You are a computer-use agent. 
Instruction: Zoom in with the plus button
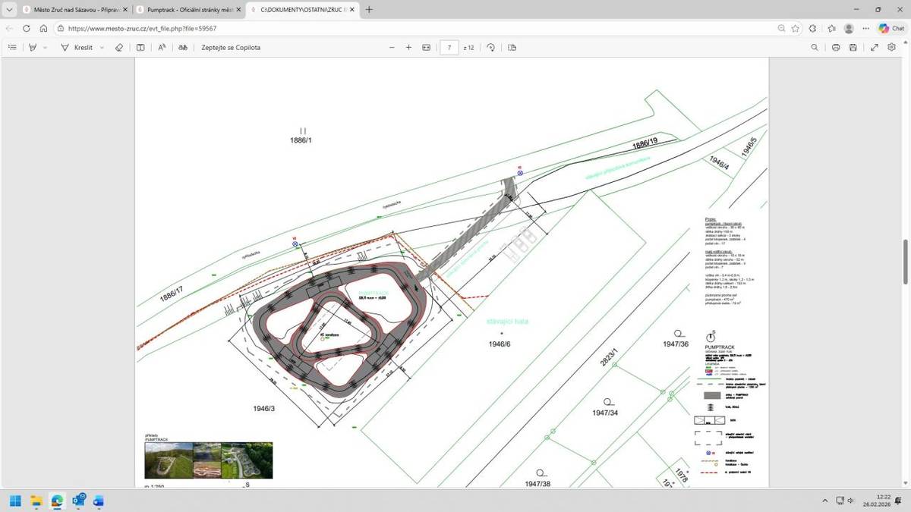pyautogui.click(x=408, y=47)
